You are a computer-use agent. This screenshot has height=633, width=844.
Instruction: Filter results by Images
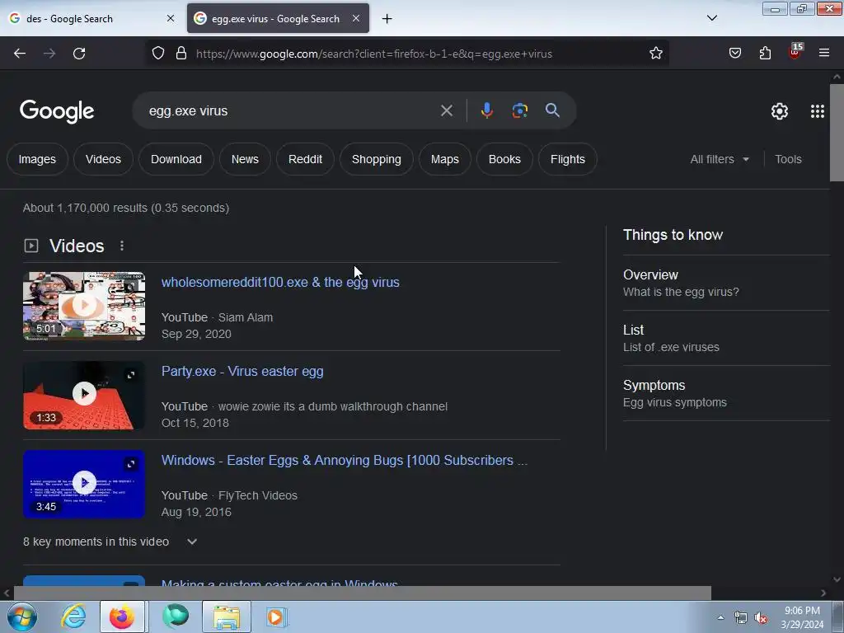click(x=37, y=159)
